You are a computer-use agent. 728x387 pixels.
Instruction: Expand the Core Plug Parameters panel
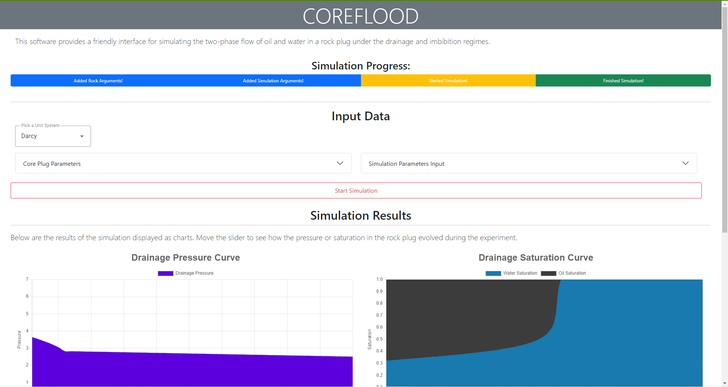[x=183, y=164]
